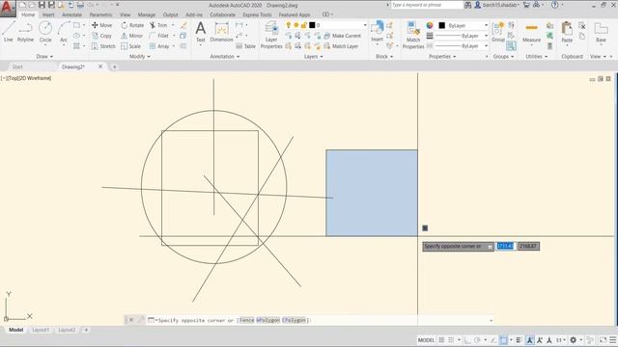Switch to the Layout1 tab
The width and height of the screenshot is (618, 347).
41,330
